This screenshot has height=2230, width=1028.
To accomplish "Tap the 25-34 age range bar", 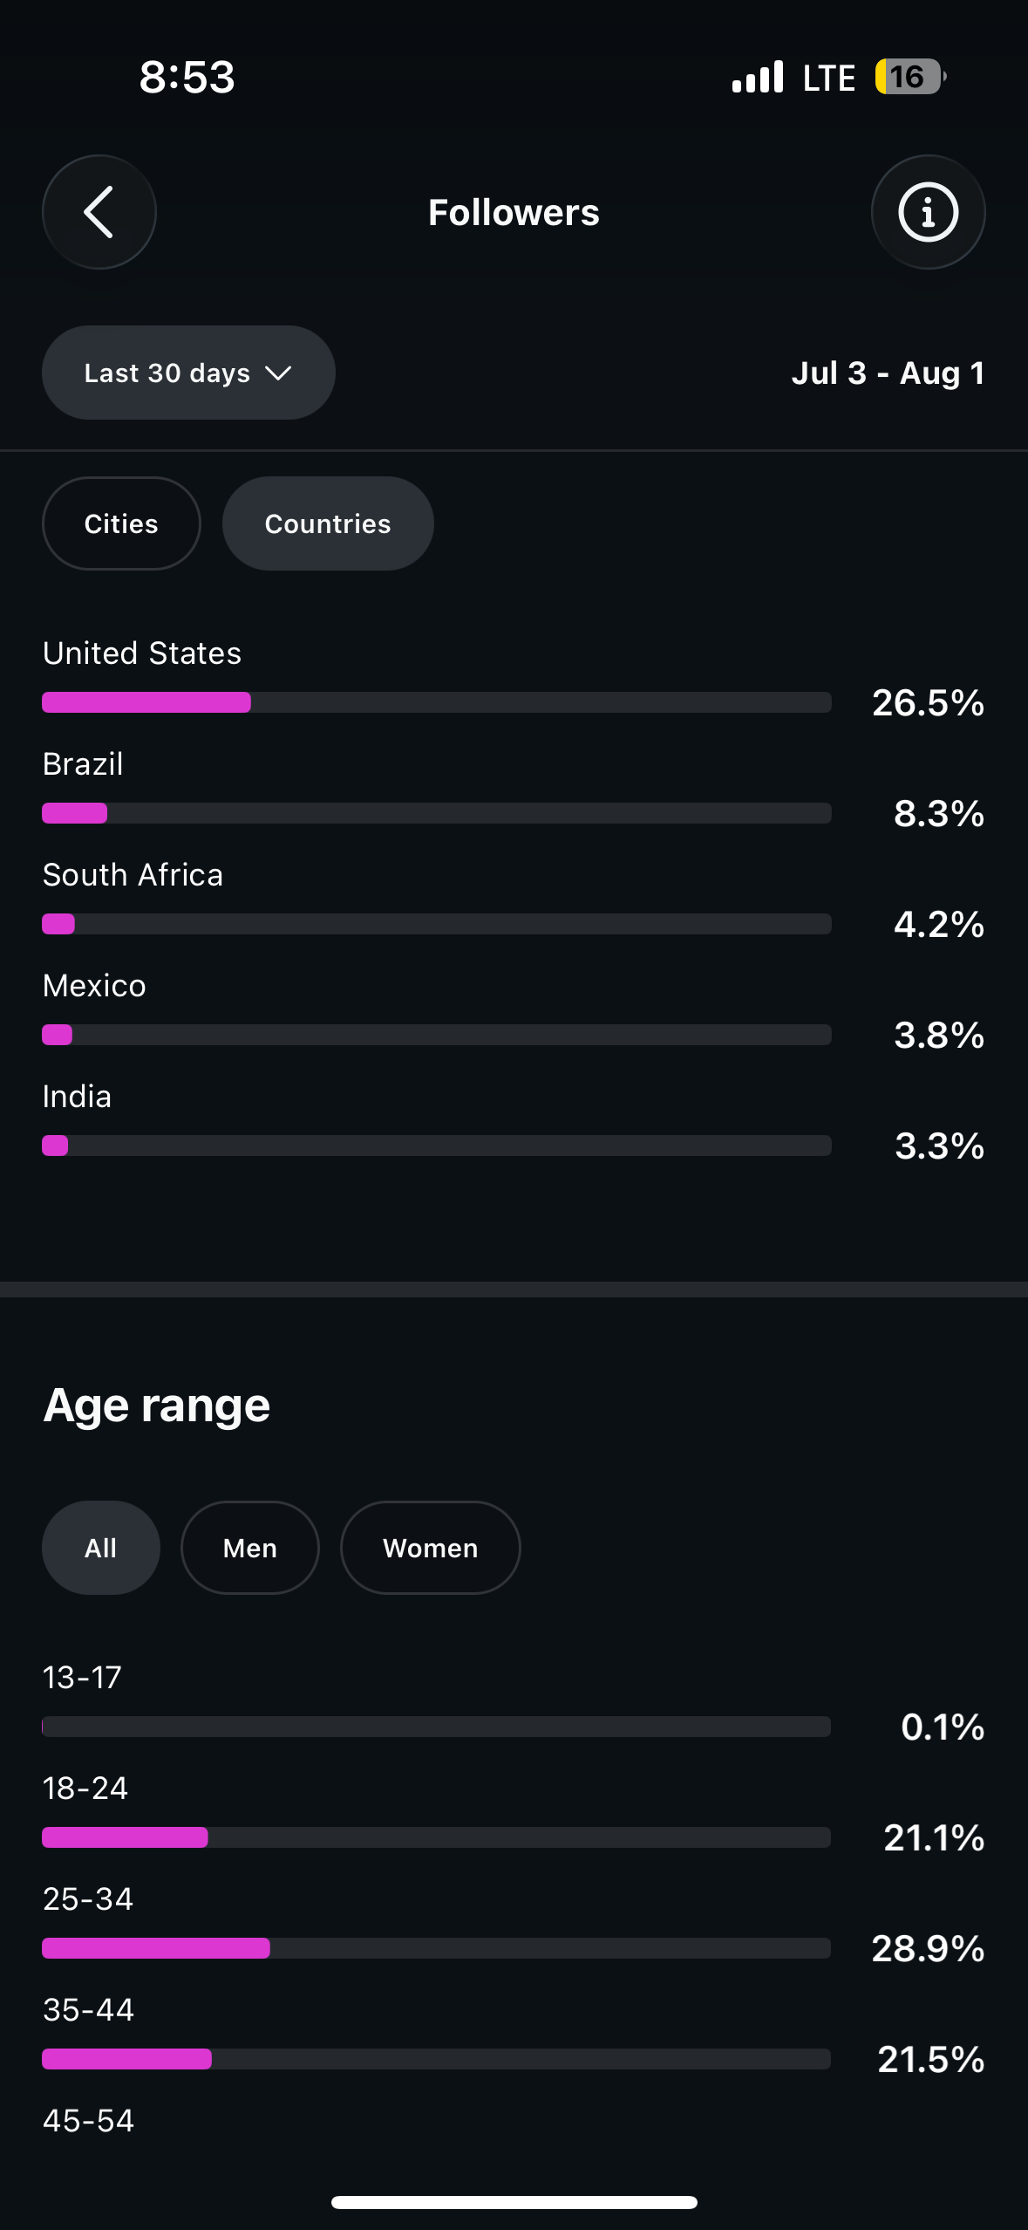I will click(x=437, y=1948).
